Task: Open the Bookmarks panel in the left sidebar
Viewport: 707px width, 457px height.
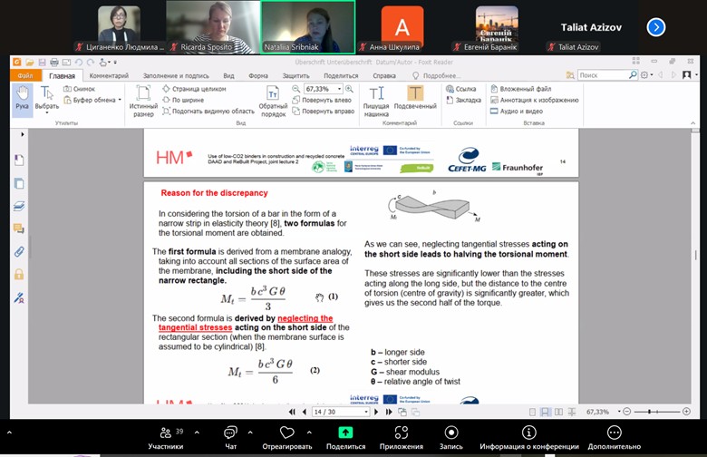Action: coord(19,160)
